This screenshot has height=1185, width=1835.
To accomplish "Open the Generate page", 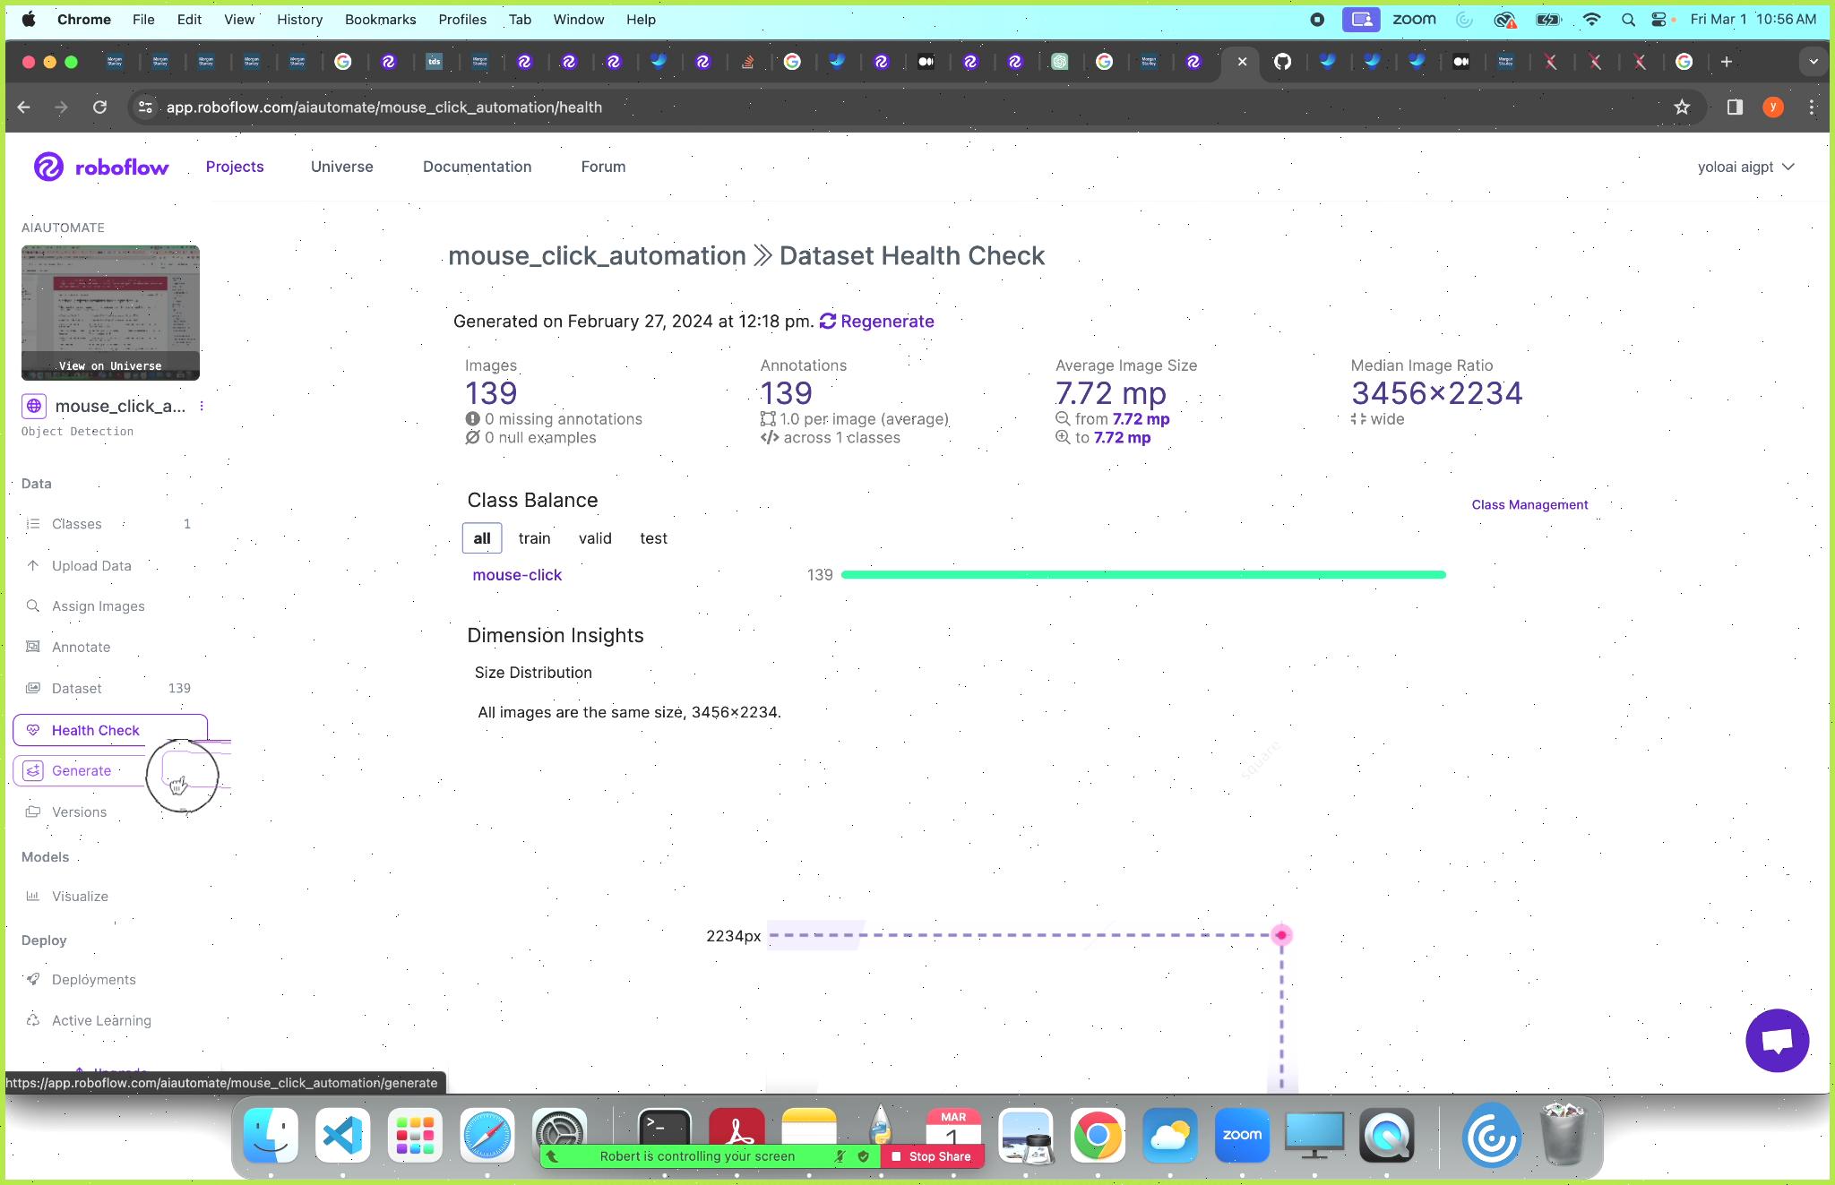I will pyautogui.click(x=81, y=770).
